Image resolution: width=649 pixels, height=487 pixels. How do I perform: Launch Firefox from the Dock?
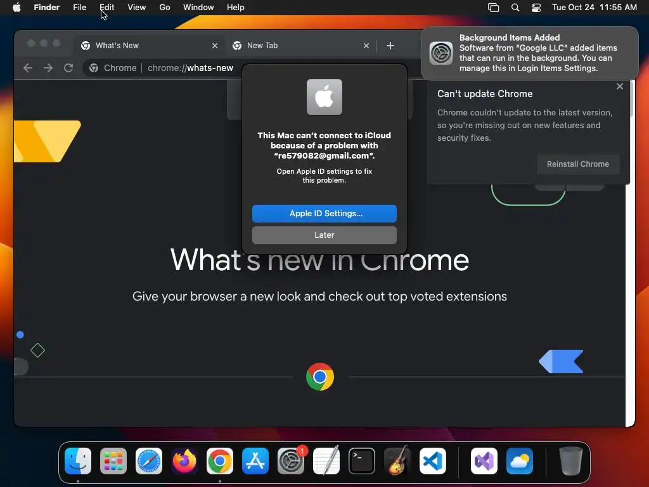point(184,461)
